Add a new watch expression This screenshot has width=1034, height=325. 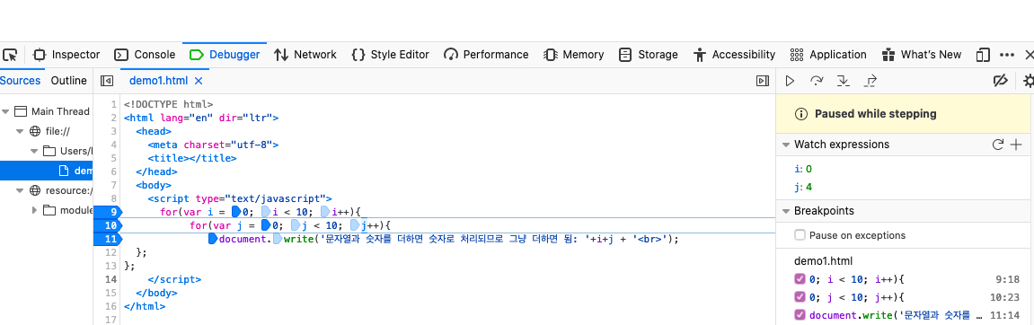tap(1016, 145)
